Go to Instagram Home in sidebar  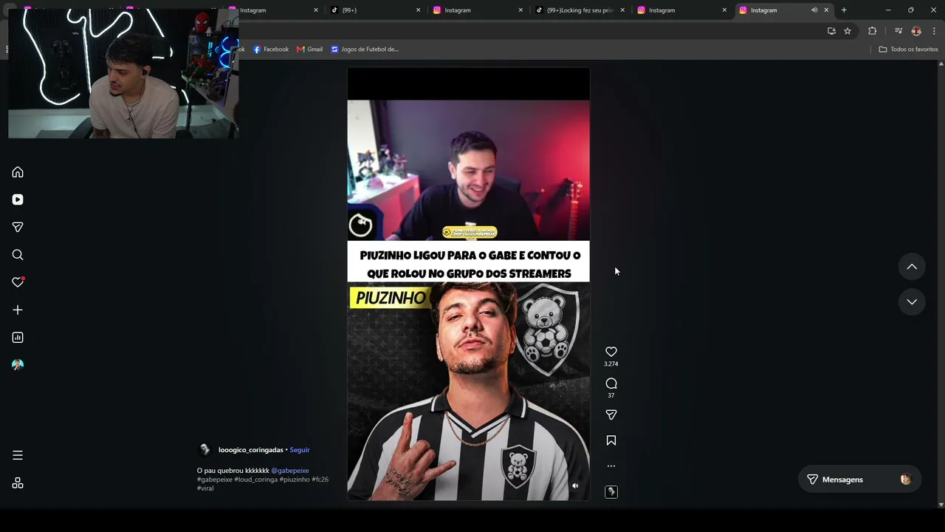[x=18, y=172]
